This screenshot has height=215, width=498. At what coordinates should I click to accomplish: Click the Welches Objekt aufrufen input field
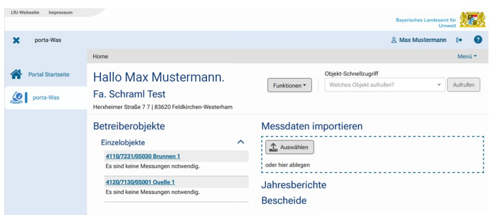click(380, 85)
